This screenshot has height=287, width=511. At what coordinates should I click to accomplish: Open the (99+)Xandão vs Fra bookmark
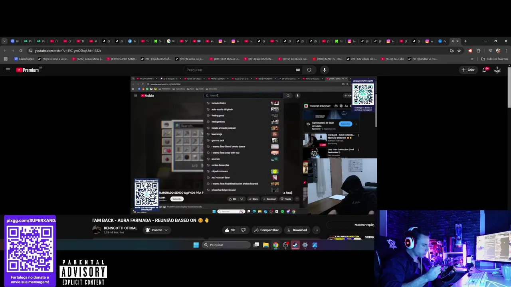click(422, 59)
